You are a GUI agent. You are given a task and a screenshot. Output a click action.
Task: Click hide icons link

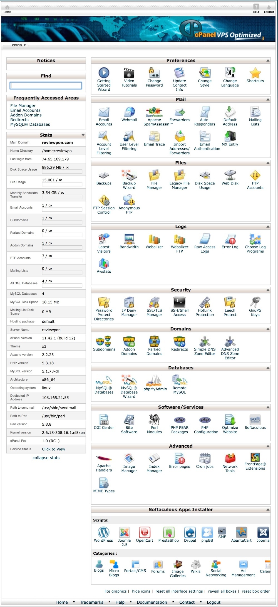[141, 591]
